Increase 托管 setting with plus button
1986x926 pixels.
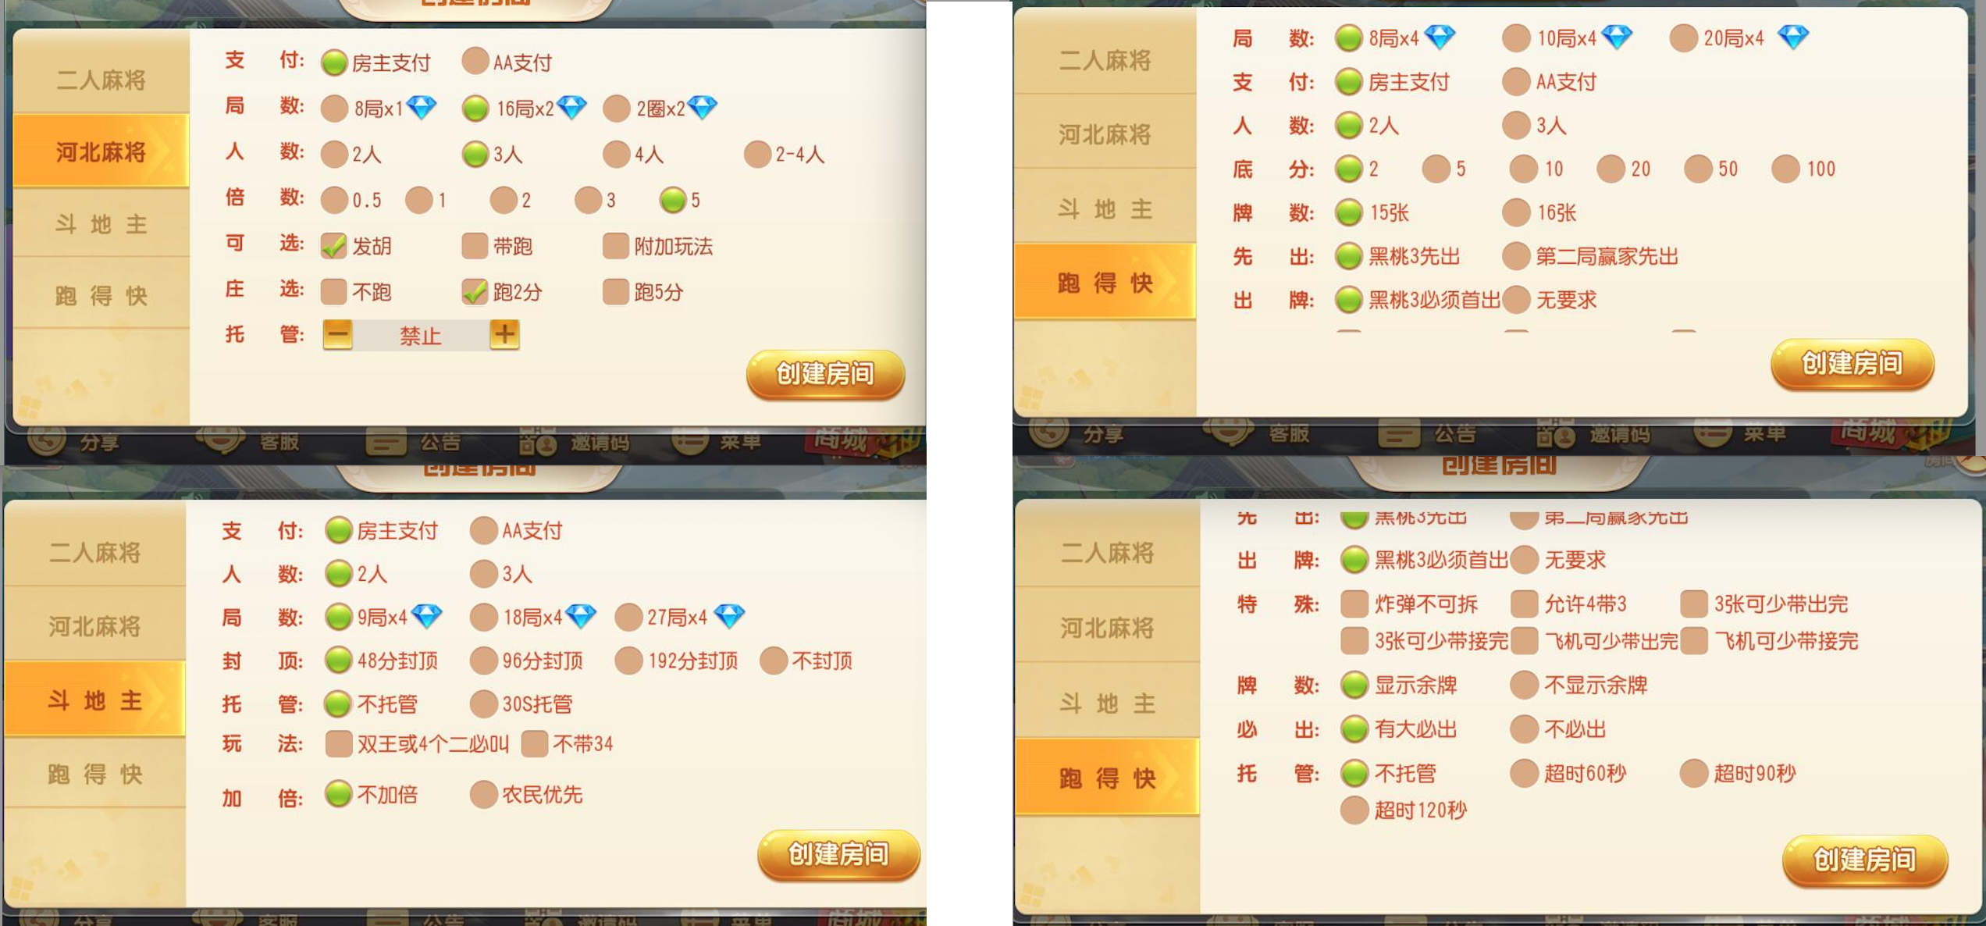[x=505, y=334]
